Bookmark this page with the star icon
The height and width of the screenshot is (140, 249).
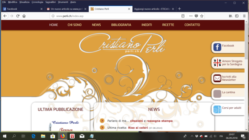point(202,16)
